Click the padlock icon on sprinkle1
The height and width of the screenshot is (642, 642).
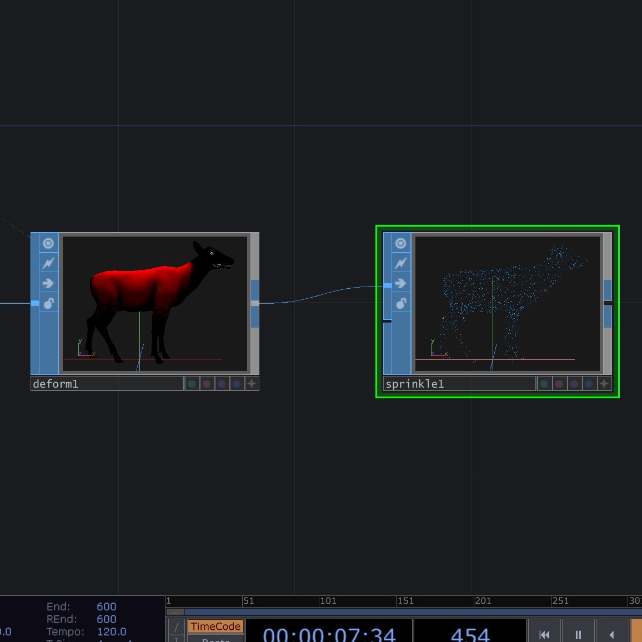click(400, 303)
